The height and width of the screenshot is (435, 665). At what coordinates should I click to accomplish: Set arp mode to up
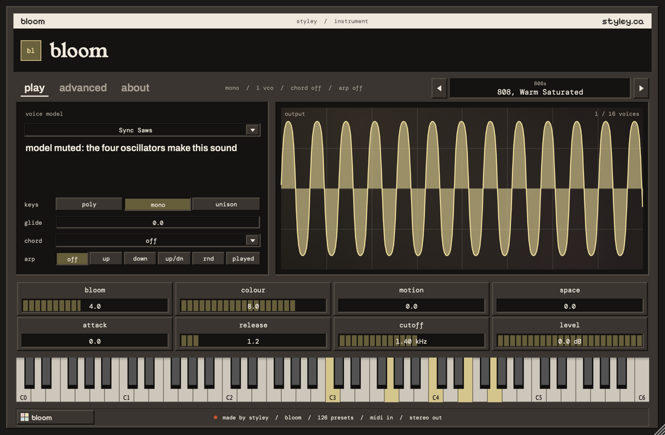(x=106, y=258)
